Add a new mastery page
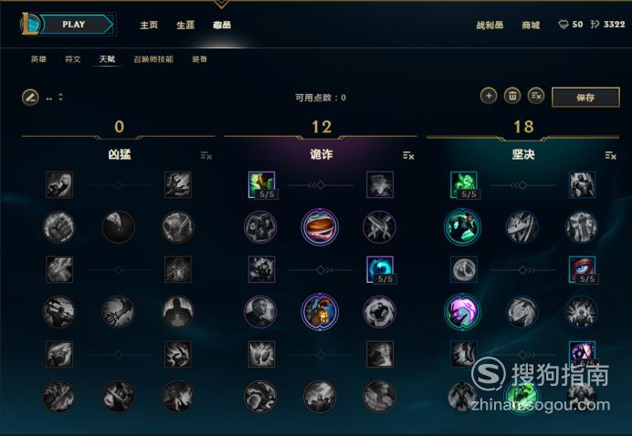Image resolution: width=632 pixels, height=436 pixels. point(489,96)
